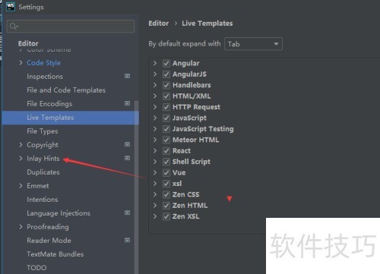Expand the AngularJS template group
This screenshot has height=274, width=380.
click(x=155, y=74)
